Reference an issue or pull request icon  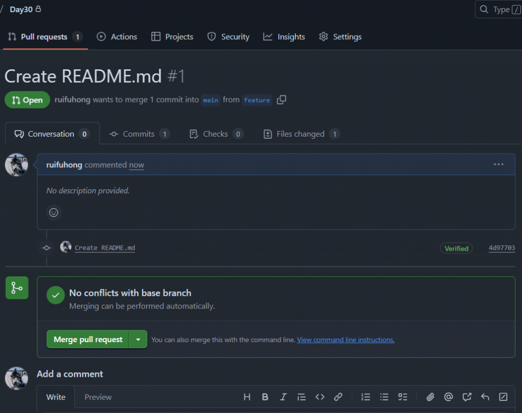click(467, 397)
